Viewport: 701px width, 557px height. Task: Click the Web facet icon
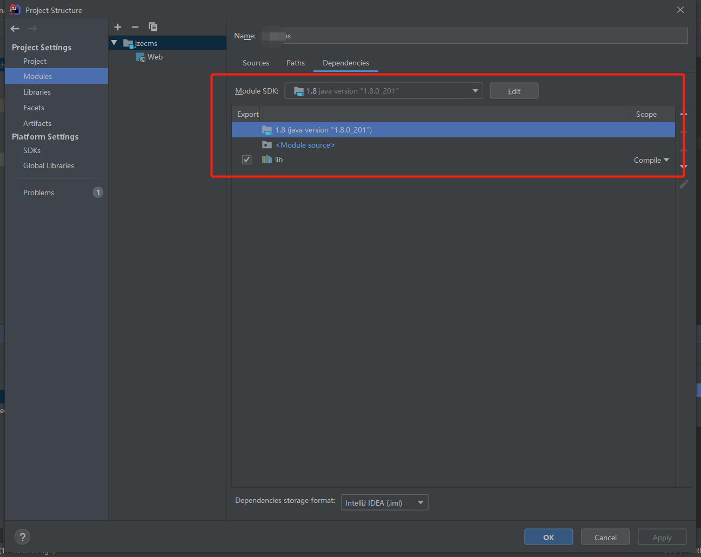[141, 57]
